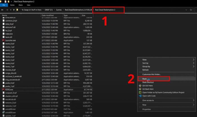Select the orig_socialclub.dll file icon

pos(3,80)
